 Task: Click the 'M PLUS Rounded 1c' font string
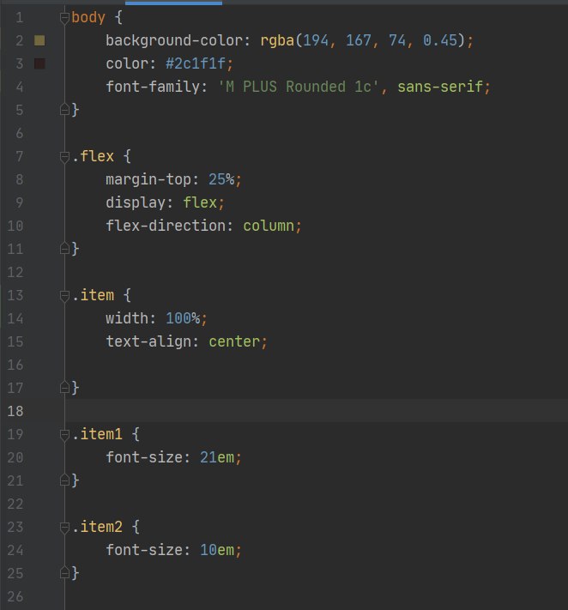click(299, 87)
